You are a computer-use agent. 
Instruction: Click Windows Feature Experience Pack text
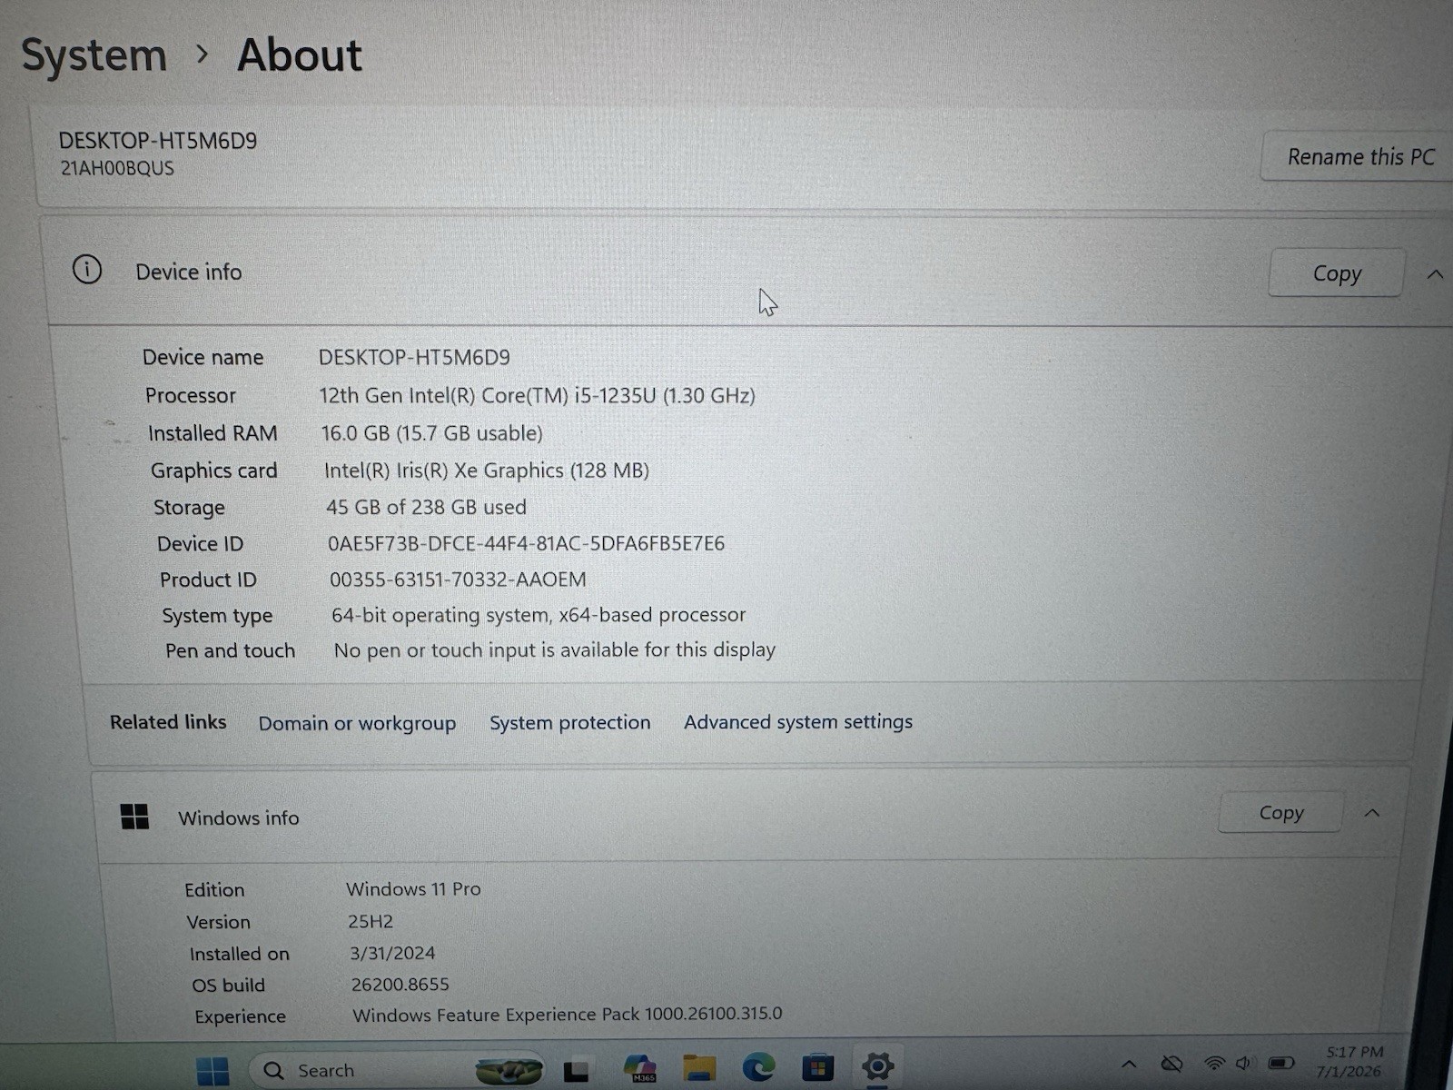[x=568, y=1015]
